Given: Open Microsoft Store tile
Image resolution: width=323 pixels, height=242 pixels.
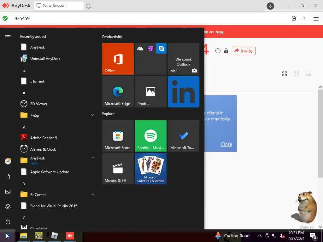Looking at the screenshot, I should pyautogui.click(x=118, y=136).
